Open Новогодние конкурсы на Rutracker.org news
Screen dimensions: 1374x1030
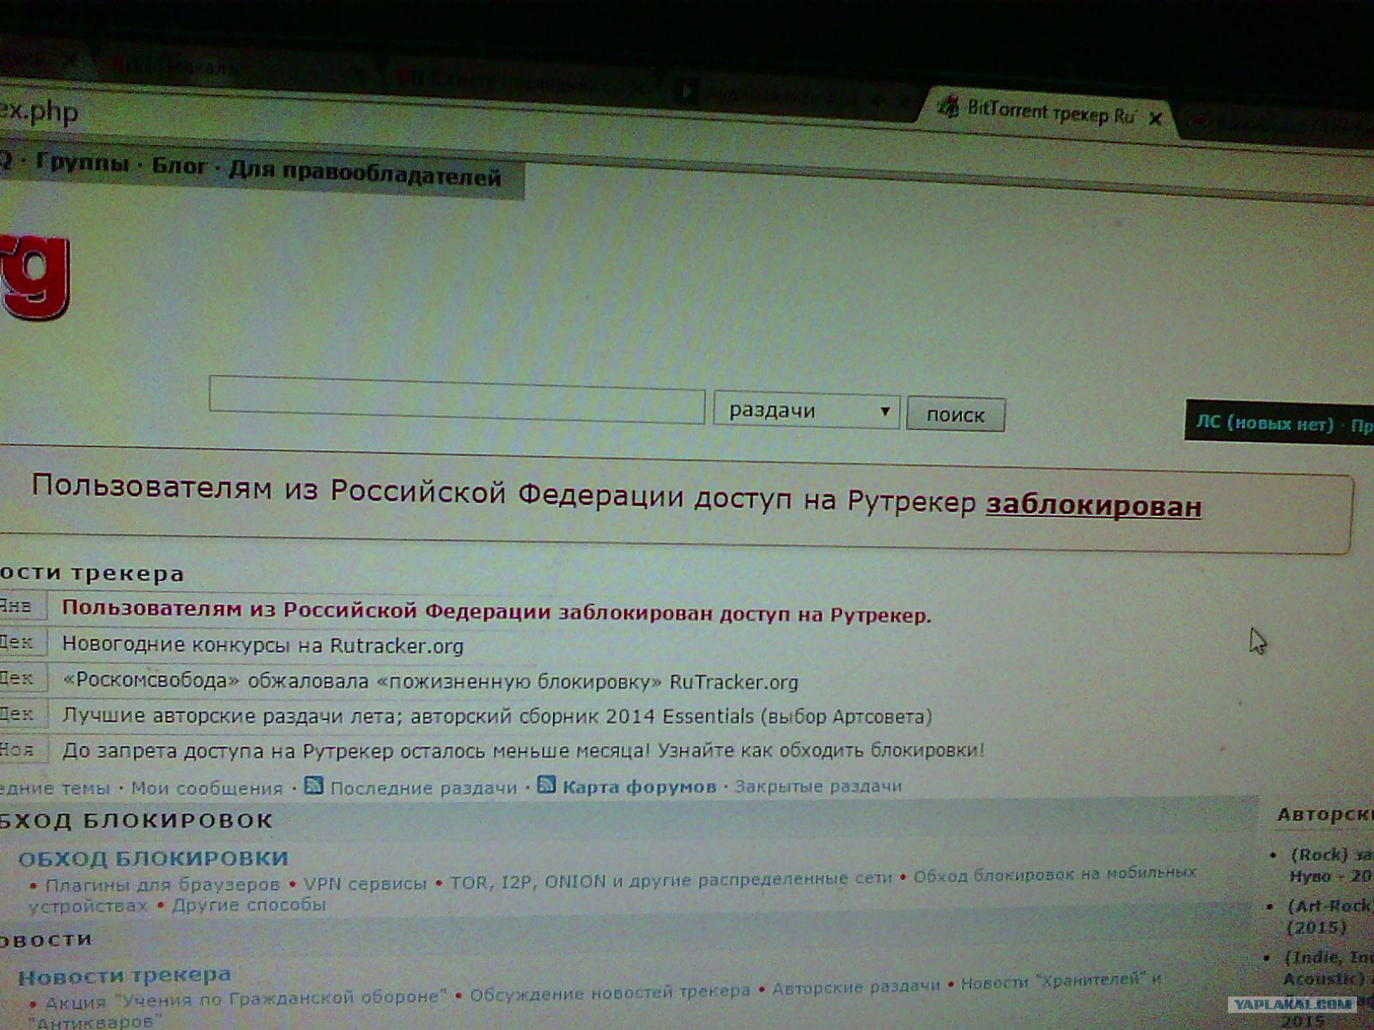click(x=263, y=645)
